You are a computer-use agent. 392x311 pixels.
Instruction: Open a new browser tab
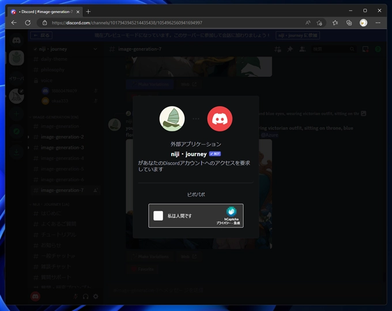tap(88, 12)
